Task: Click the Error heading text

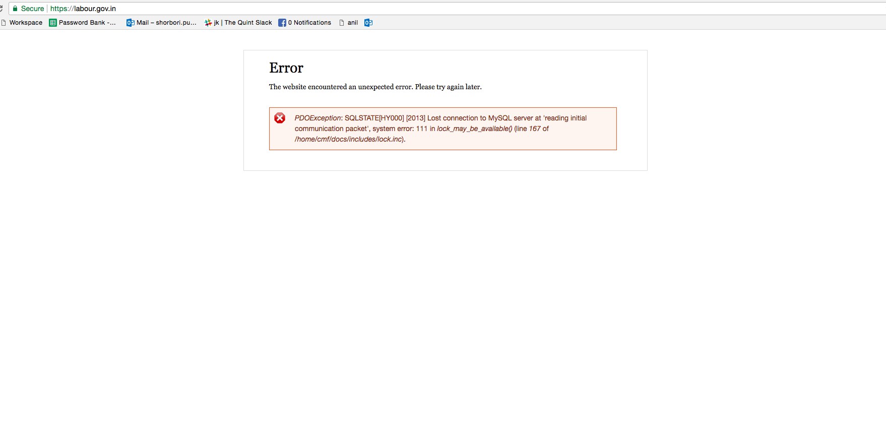Action: pos(286,68)
